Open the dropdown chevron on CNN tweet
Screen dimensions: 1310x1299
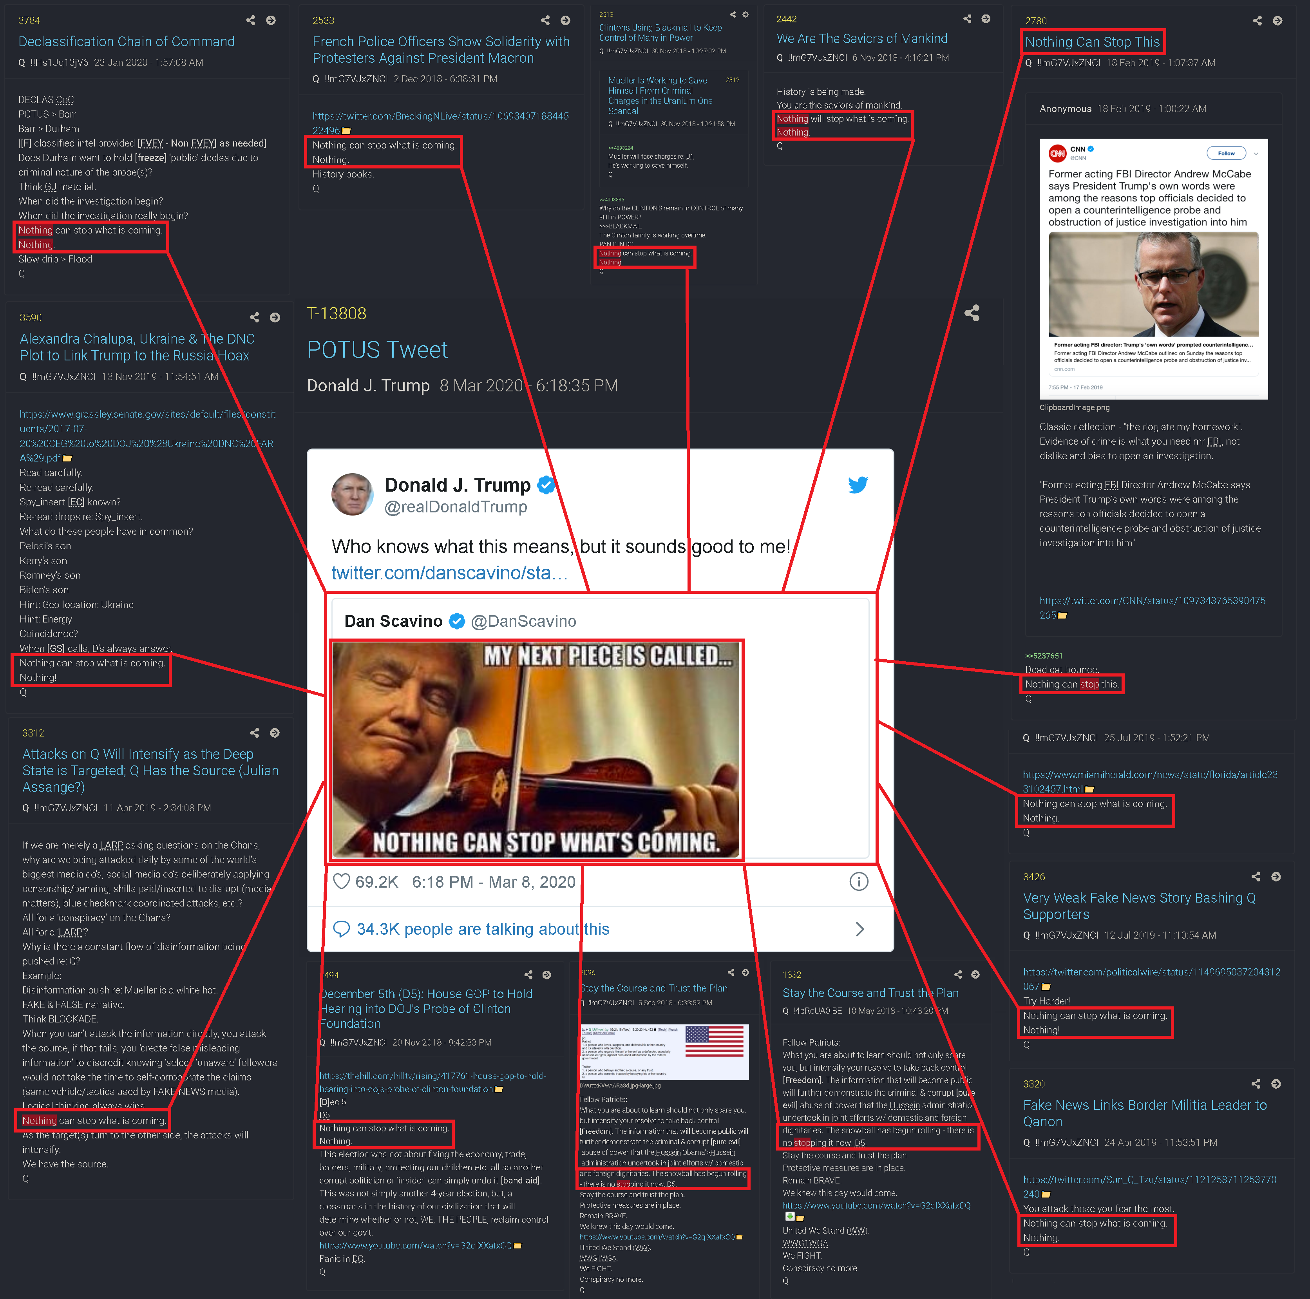[1256, 154]
